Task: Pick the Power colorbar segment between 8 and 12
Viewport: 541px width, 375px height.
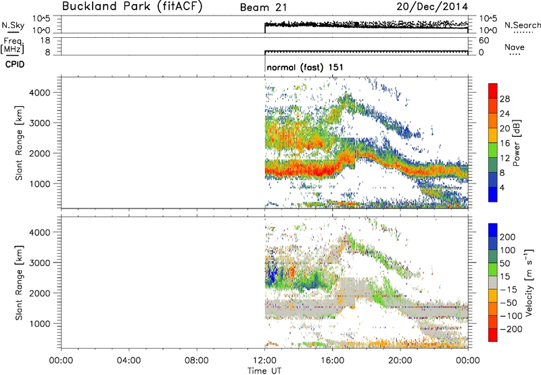Action: [x=493, y=165]
